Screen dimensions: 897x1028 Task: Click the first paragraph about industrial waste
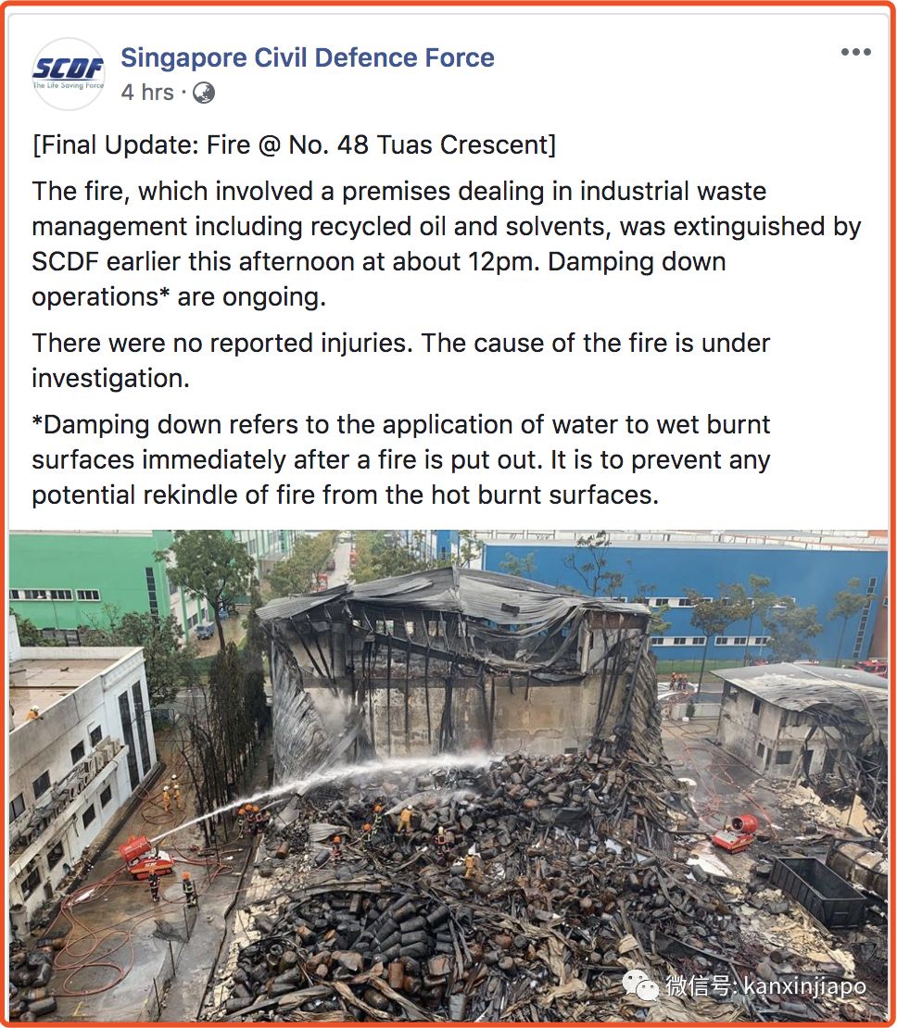[x=447, y=244]
